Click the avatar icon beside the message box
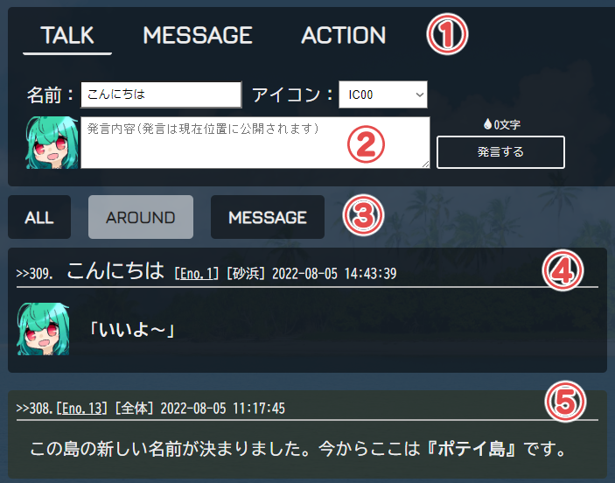The height and width of the screenshot is (483, 615). pyautogui.click(x=52, y=143)
